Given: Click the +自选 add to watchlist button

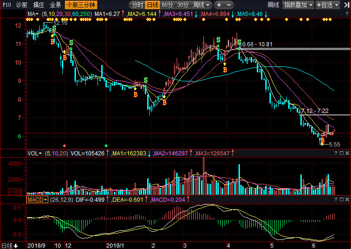Looking at the screenshot, I should coord(326,5).
